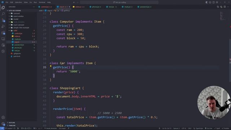Open the editor more actions ellipsis menu

pyautogui.click(x=228, y=7)
